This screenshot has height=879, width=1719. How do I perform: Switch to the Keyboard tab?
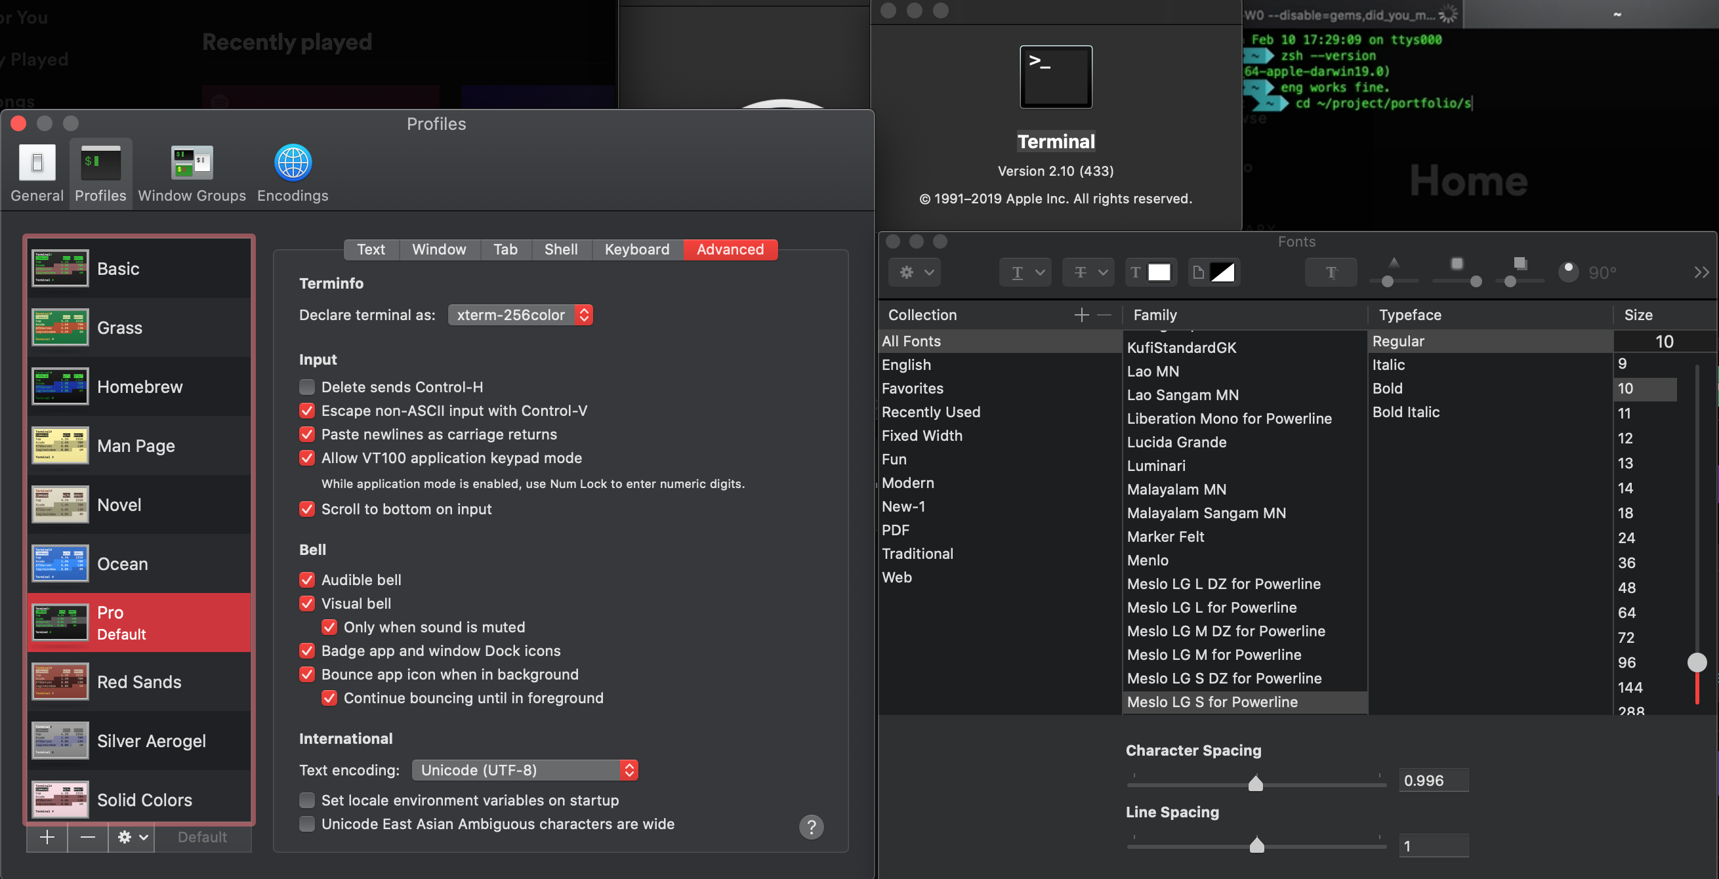(636, 250)
